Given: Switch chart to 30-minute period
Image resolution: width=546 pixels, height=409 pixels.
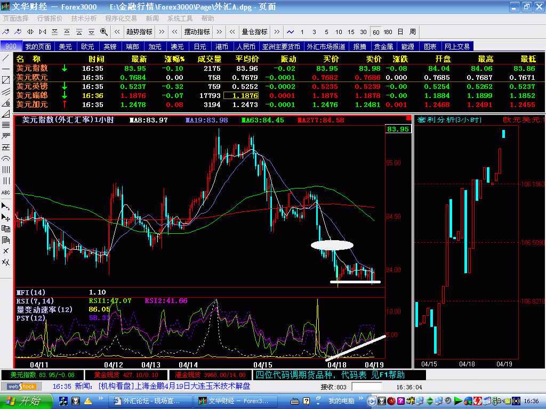Looking at the screenshot, I should [x=363, y=32].
